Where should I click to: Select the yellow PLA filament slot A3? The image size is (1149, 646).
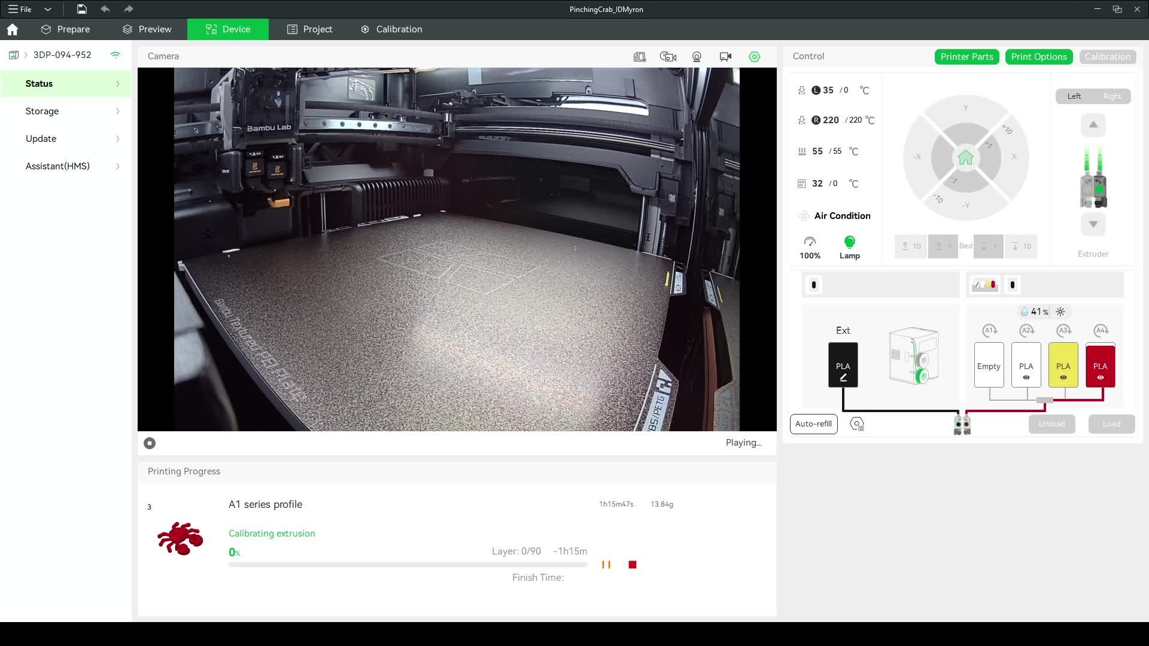click(1063, 365)
